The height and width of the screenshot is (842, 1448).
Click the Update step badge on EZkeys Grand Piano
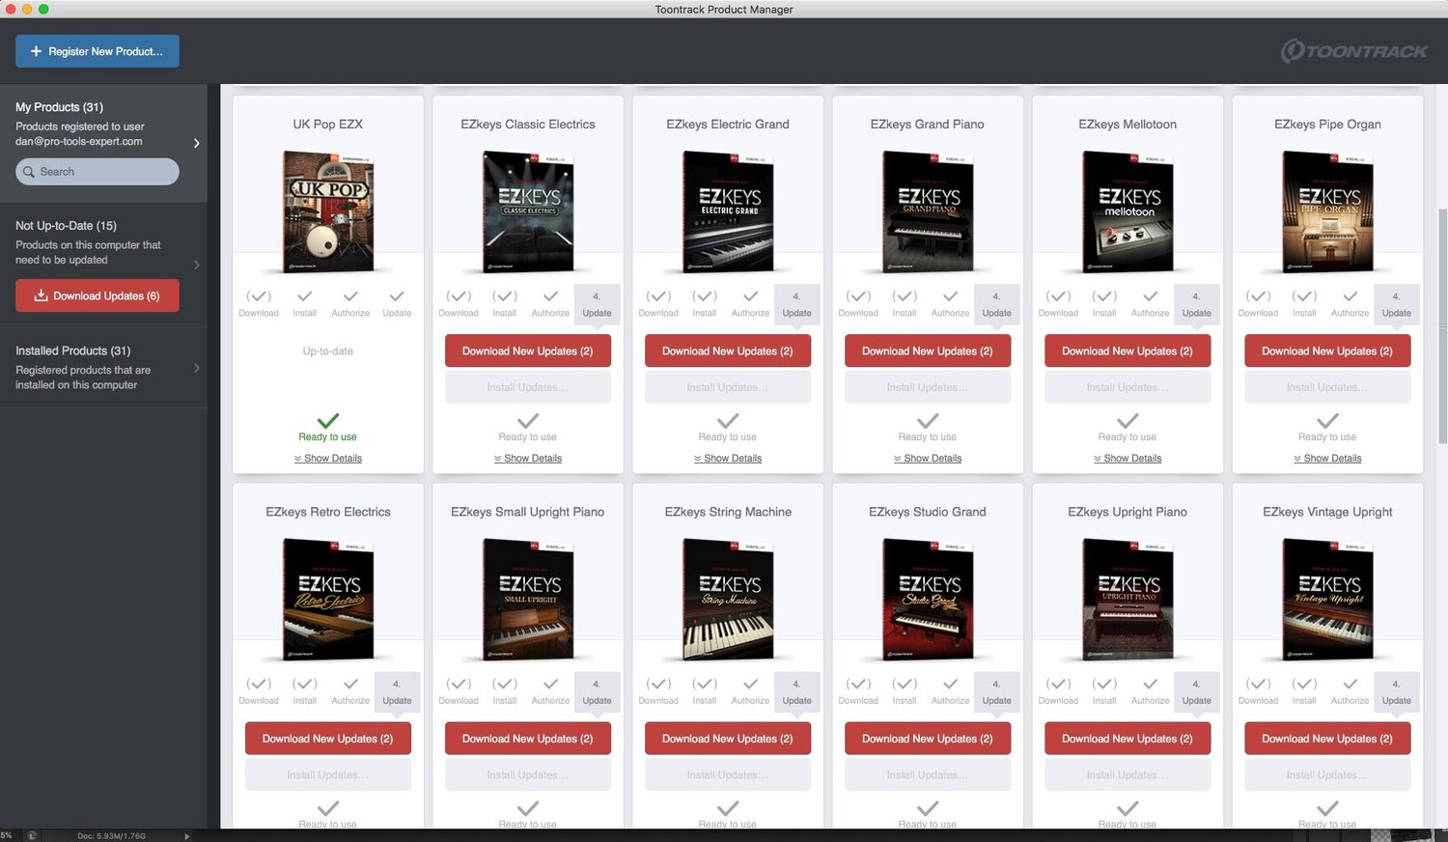point(996,303)
